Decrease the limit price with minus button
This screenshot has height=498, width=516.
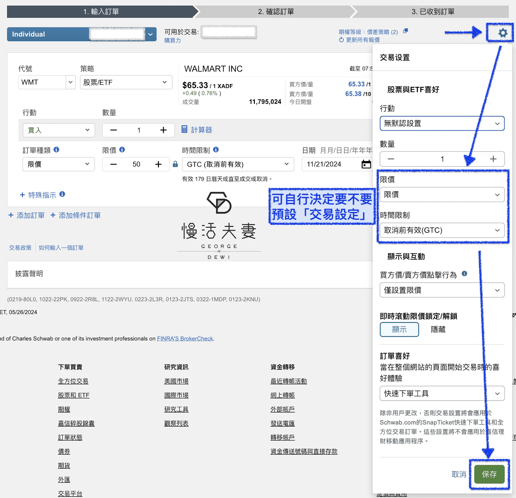(x=113, y=164)
